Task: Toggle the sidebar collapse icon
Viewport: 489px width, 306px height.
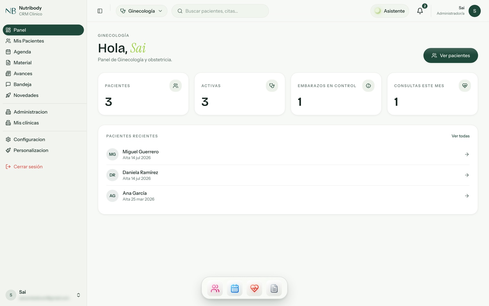Action: (100, 11)
